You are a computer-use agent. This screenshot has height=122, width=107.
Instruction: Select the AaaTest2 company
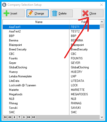click(x=15, y=31)
